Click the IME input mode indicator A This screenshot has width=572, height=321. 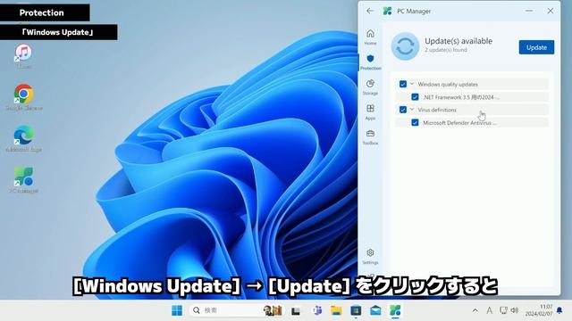point(489,310)
